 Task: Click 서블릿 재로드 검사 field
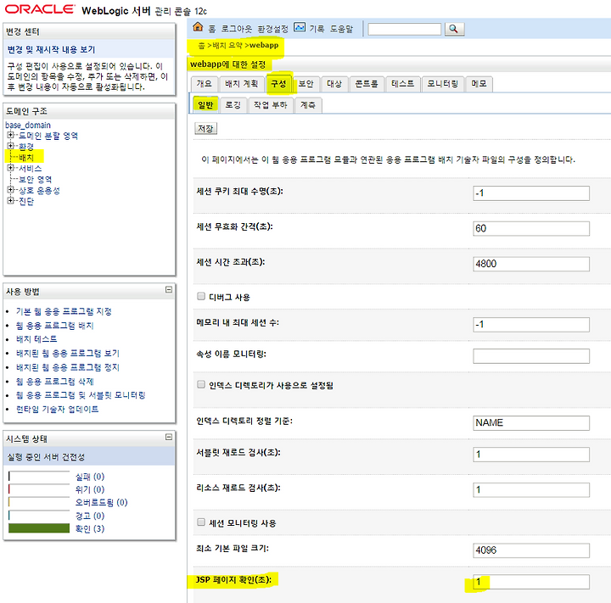coord(531,455)
